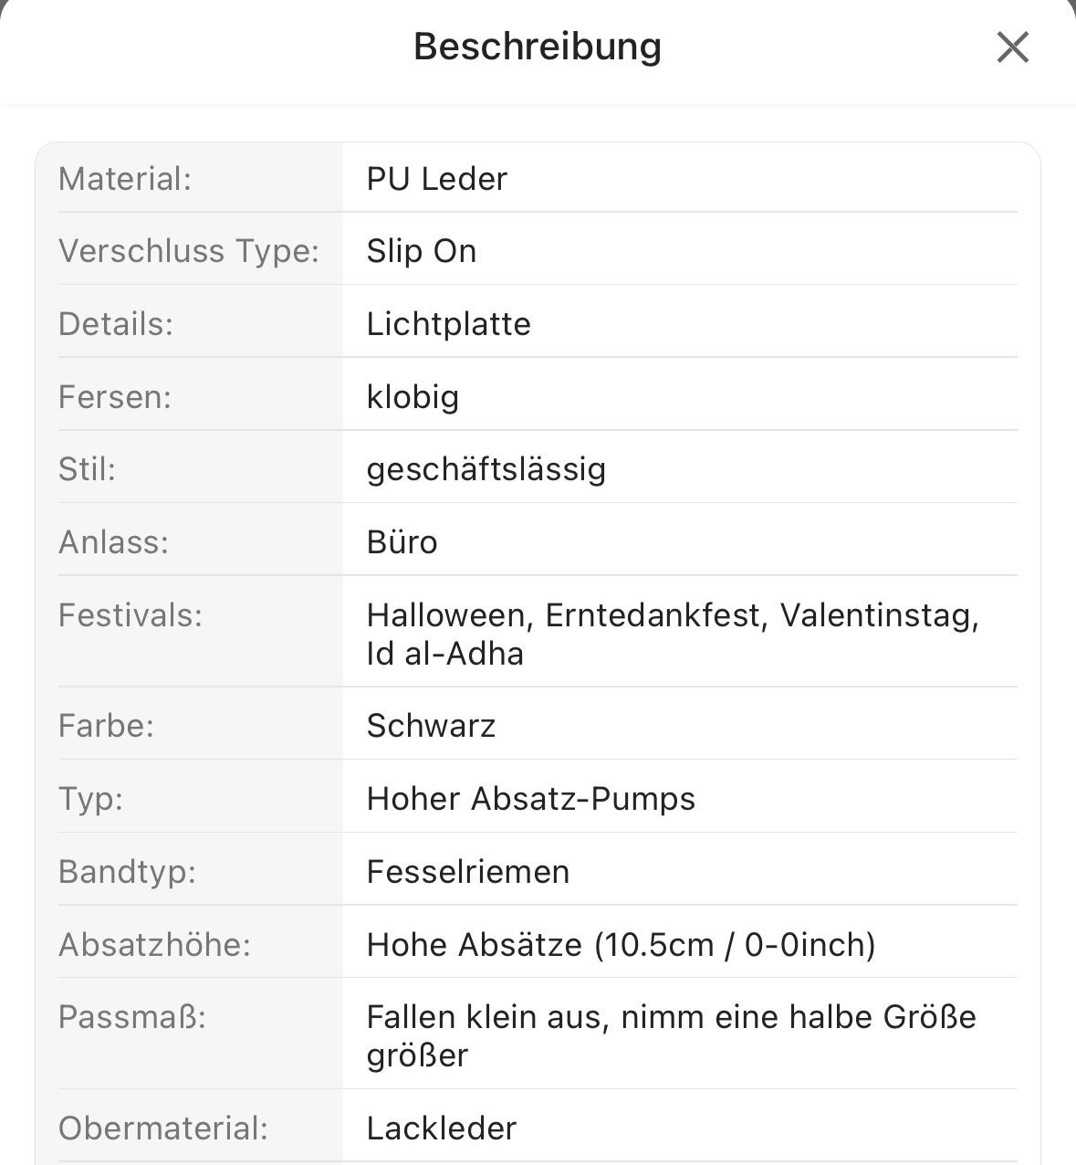The image size is (1076, 1165).
Task: Tap the Obermaterial label
Action: (x=163, y=1128)
